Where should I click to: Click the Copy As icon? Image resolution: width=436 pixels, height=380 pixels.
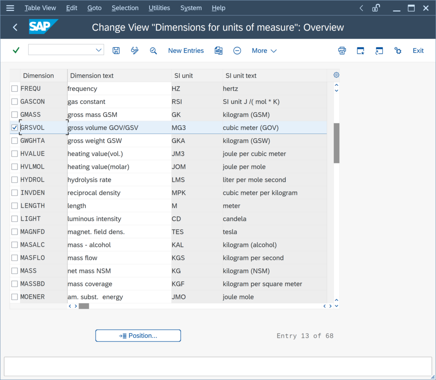tap(218, 50)
